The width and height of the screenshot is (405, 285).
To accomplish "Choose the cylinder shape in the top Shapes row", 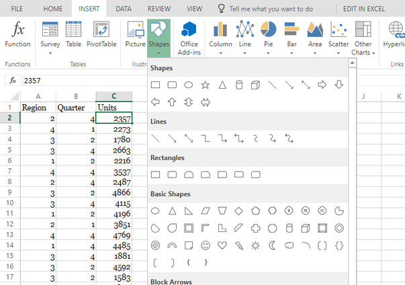I will [x=239, y=85].
